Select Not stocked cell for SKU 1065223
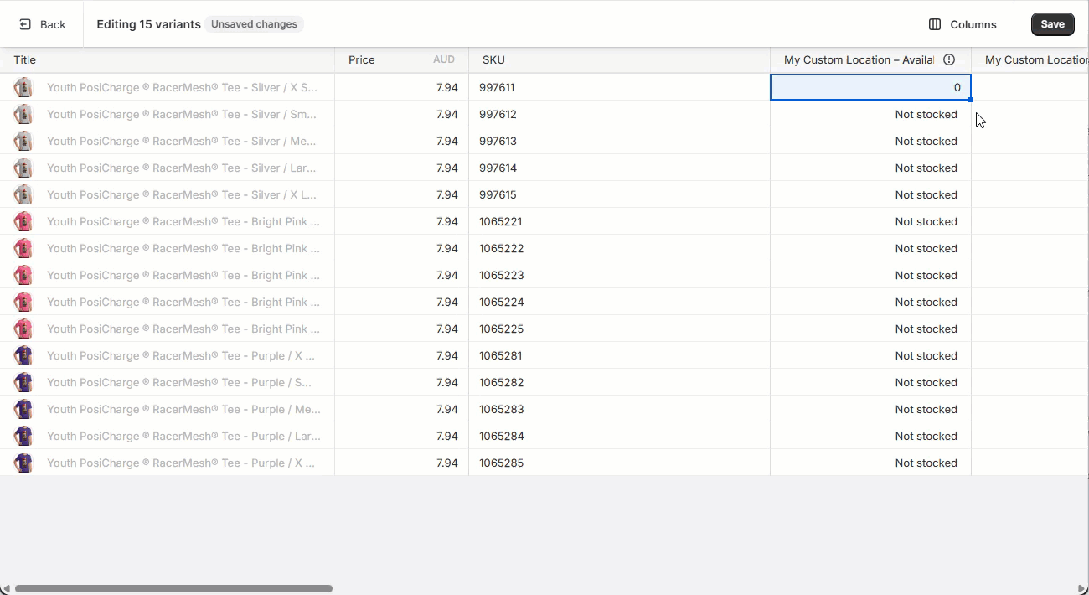 (x=871, y=275)
